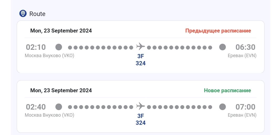Click flight number 3F 324 in the new schedule
Screen dimensions: 272x135
pos(140,119)
